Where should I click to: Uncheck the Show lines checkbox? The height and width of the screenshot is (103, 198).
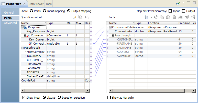click(x=24, y=98)
